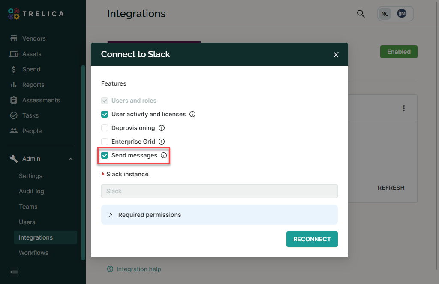Viewport: 439px width, 284px height.
Task: Open the MC organization switcher
Action: pos(385,14)
